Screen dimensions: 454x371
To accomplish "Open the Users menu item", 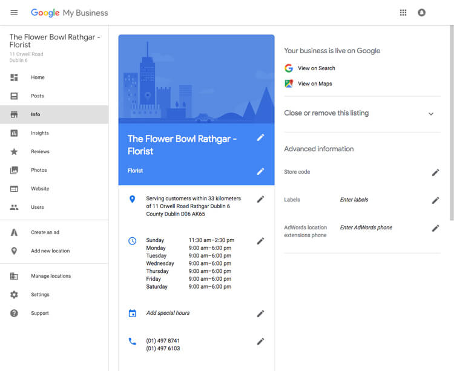I will coord(54,207).
